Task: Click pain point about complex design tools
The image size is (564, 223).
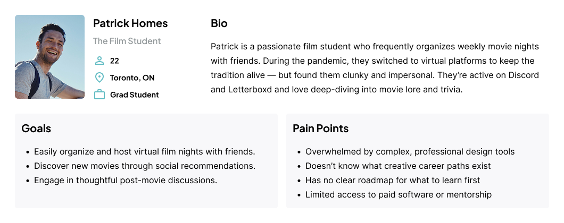Action: coord(410,151)
